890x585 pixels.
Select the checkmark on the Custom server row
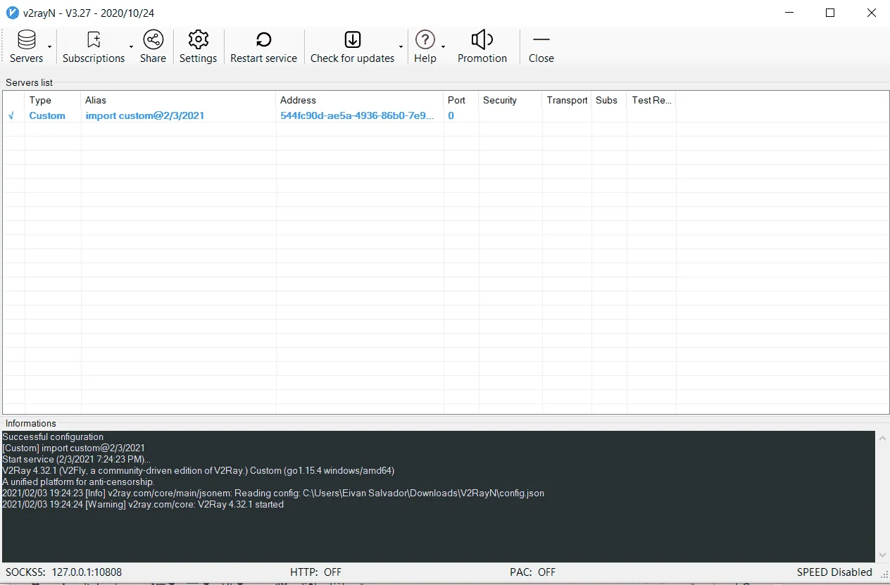click(x=11, y=115)
